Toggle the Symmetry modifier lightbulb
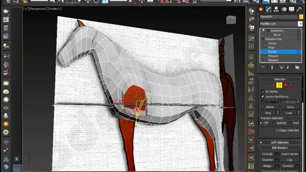This screenshot has width=306, height=172. tap(263, 31)
